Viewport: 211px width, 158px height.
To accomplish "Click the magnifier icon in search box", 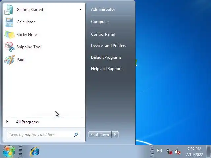I will point(76,135).
